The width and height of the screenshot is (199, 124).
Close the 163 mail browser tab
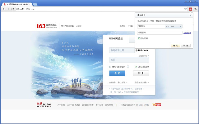point(30,4)
